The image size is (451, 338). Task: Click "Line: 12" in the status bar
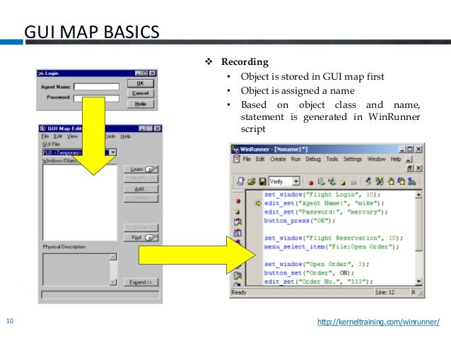click(385, 292)
